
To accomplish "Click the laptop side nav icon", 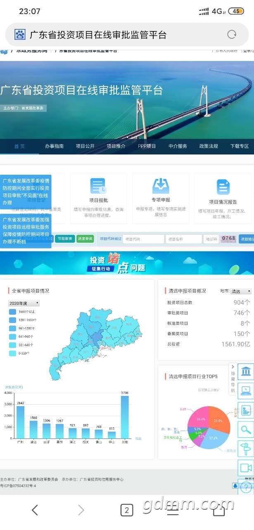I will pos(246,390).
